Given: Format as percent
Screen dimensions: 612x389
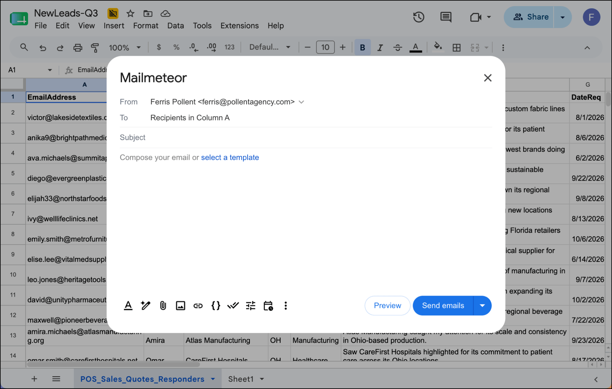Looking at the screenshot, I should [176, 47].
